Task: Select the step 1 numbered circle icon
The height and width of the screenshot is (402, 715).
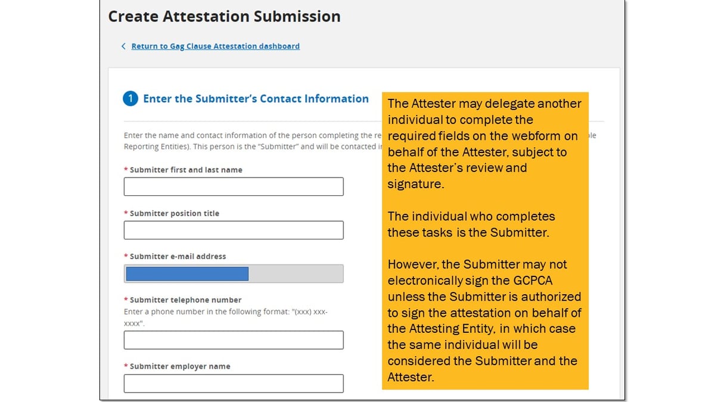Action: (130, 99)
